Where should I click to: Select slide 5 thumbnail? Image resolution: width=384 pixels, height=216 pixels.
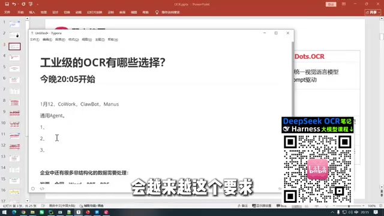14,69
